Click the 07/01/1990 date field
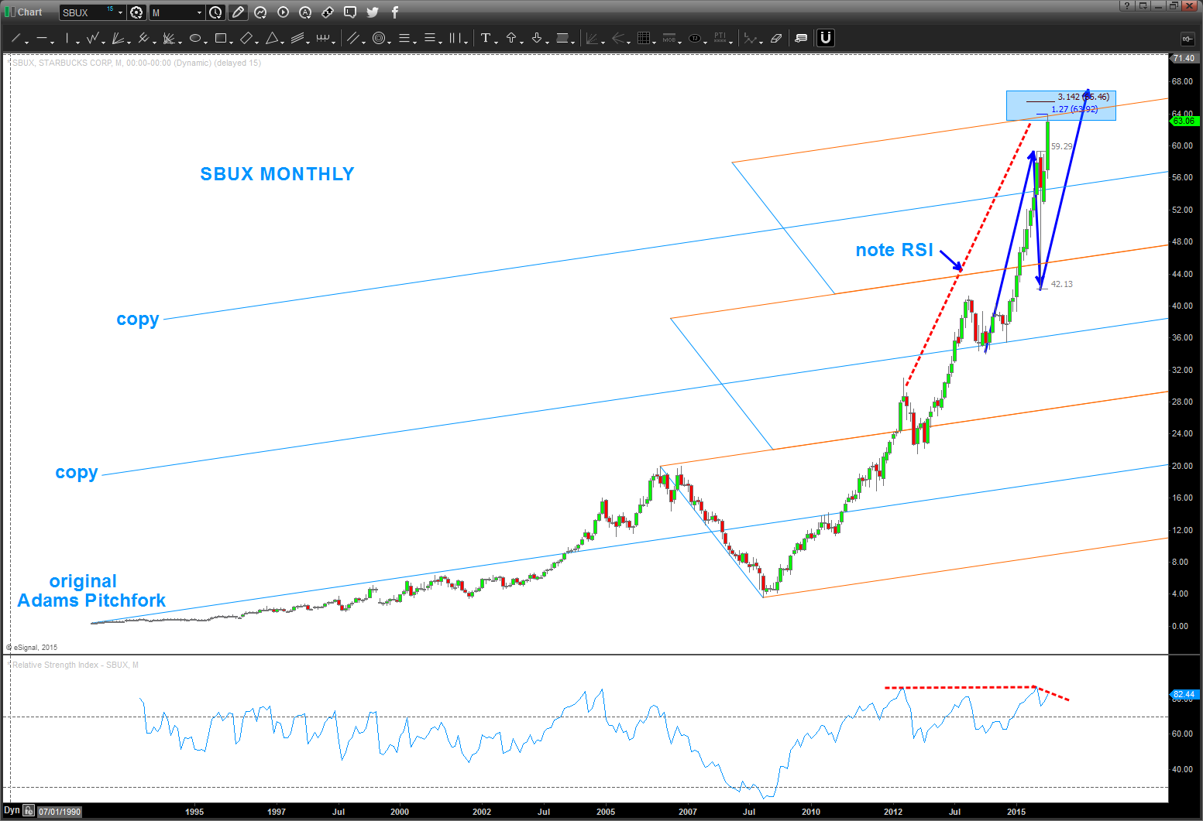The image size is (1203, 821). pos(59,812)
